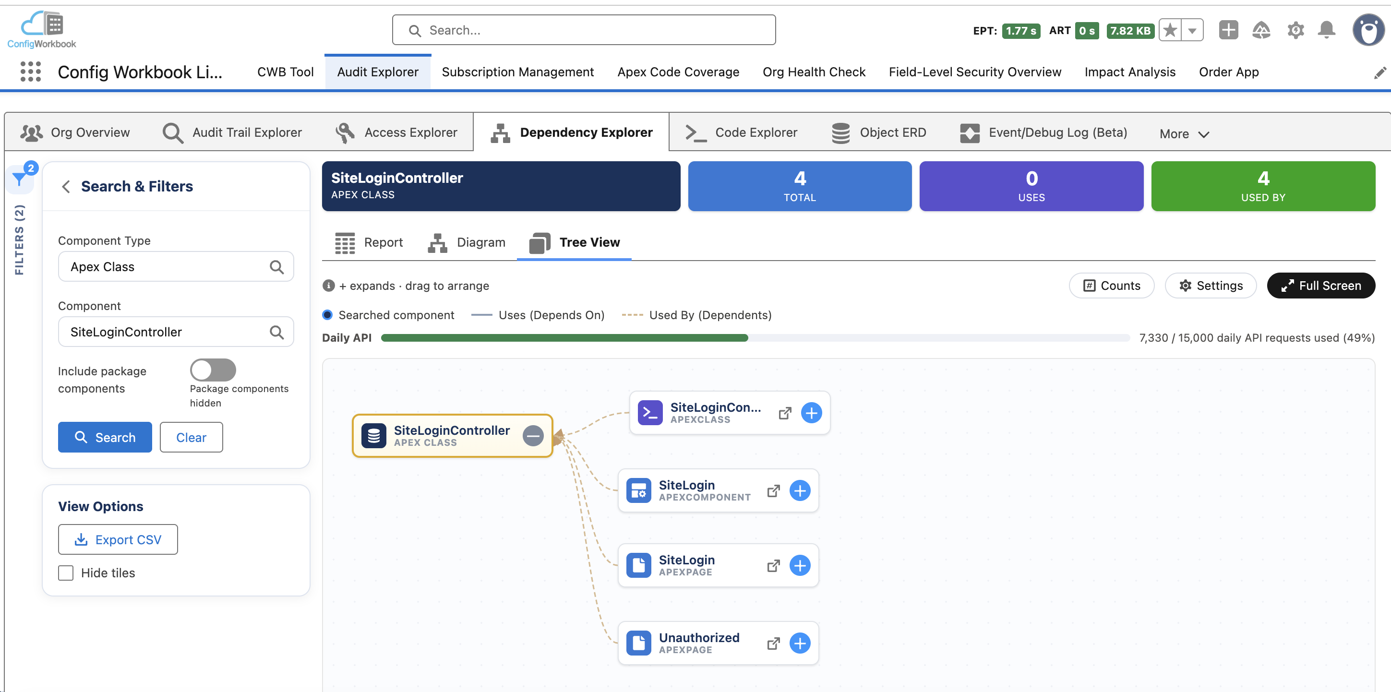This screenshot has width=1391, height=692.
Task: Click the edit navigation pencil icon
Action: [x=1379, y=73]
